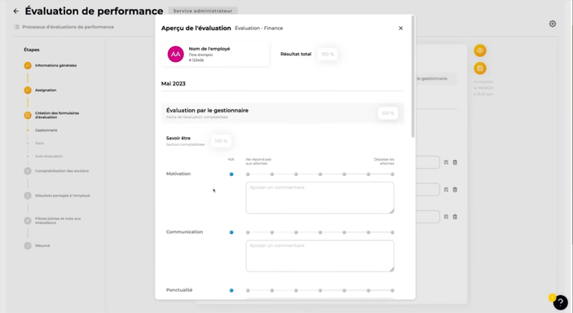Open the settings gear icon at top right

[x=553, y=24]
